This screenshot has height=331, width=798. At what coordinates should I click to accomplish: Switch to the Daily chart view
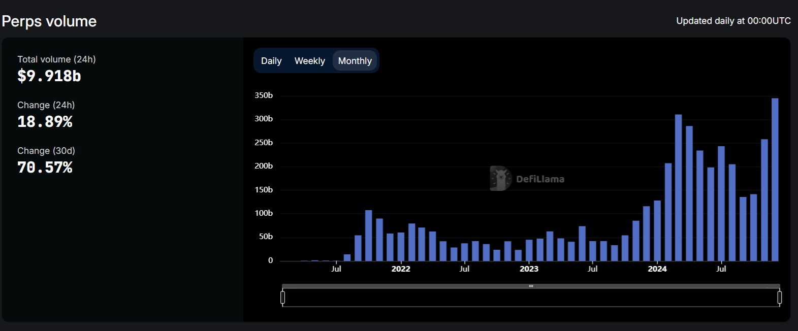coord(271,61)
